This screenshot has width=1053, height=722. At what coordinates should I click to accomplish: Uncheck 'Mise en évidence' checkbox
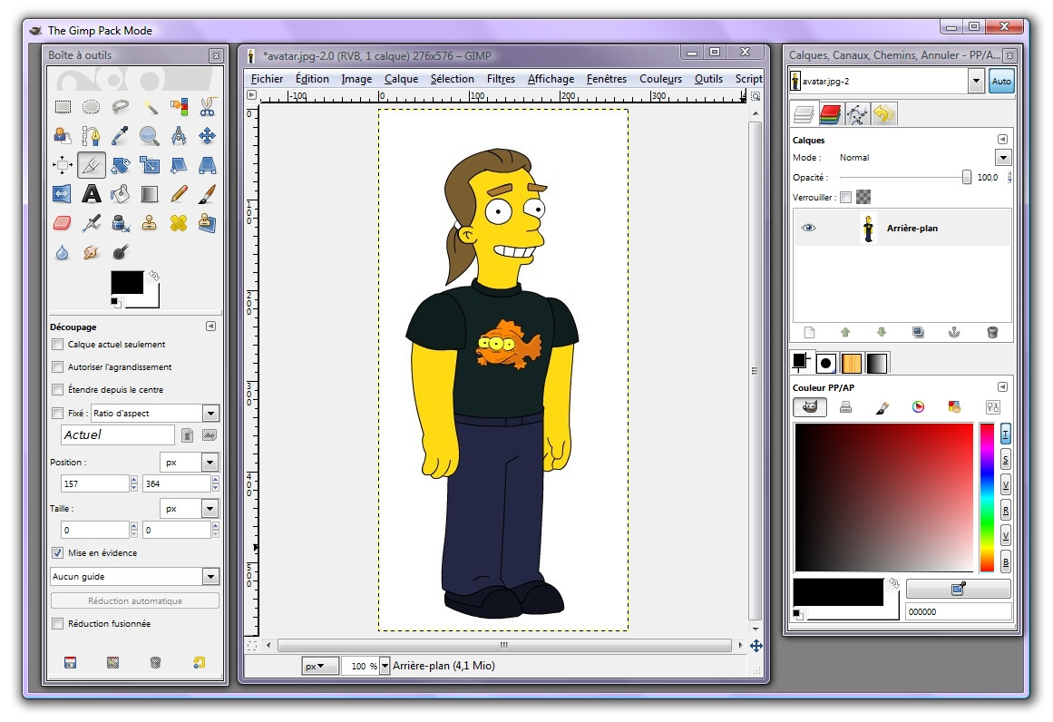point(58,552)
